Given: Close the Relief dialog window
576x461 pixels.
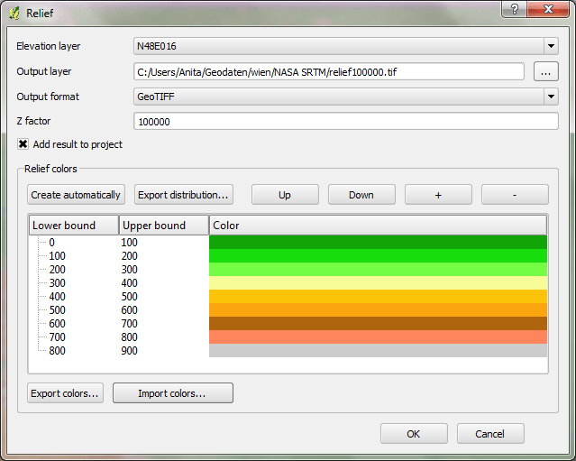Looking at the screenshot, I should tap(549, 10).
